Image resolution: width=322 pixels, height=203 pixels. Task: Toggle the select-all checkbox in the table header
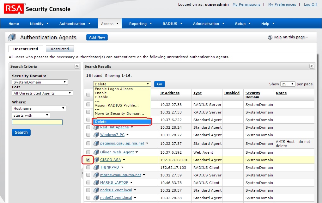pos(88,95)
